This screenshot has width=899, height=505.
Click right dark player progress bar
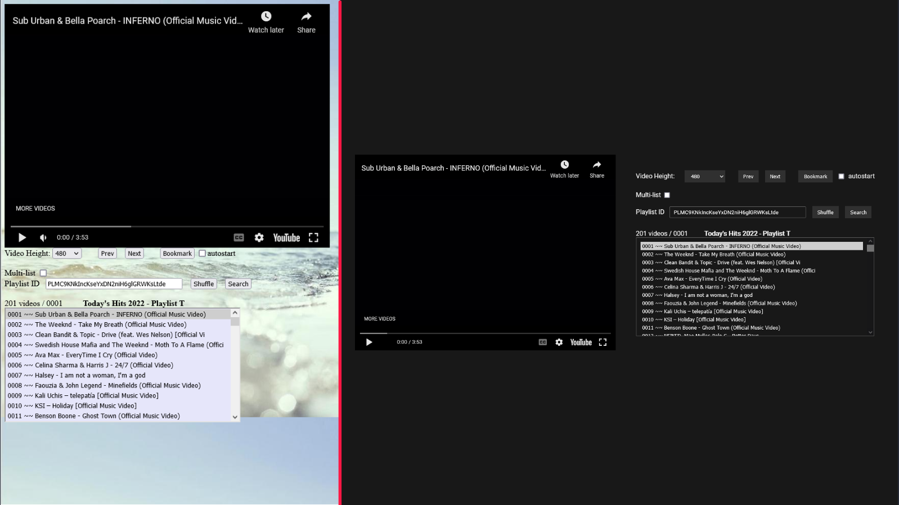[x=485, y=333]
